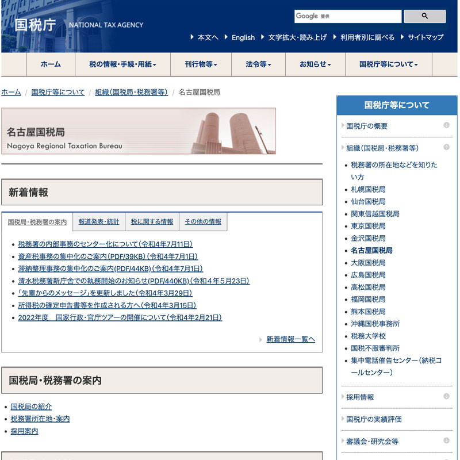Expand the 審議会・研究会等 sidebar circle icon
The width and height of the screenshot is (460, 460).
(x=446, y=440)
